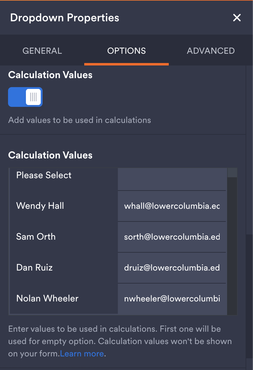Edit Nolan Wheeler's email value field
253x370 pixels.
[x=172, y=299]
